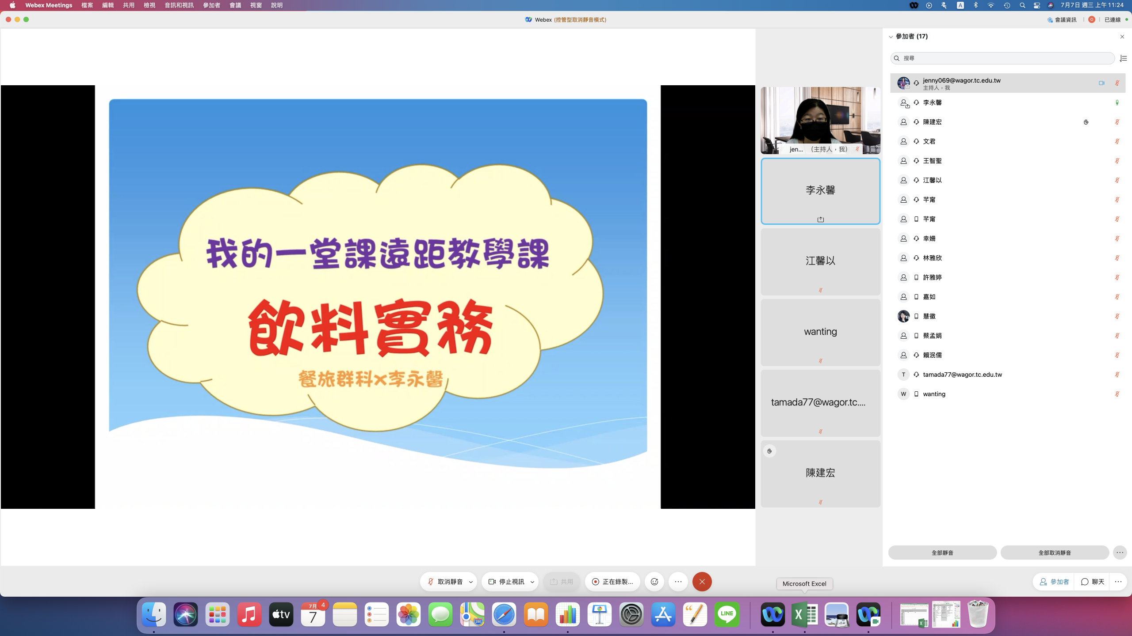Click the 全部取消靜音 button
The height and width of the screenshot is (636, 1132).
1055,553
